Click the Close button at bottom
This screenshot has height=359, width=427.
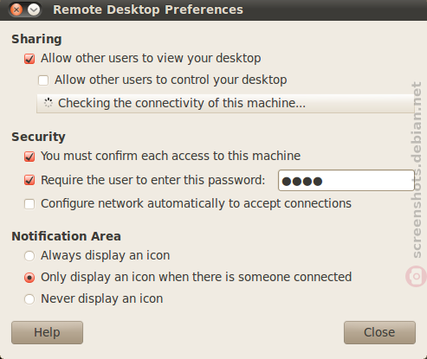379,332
